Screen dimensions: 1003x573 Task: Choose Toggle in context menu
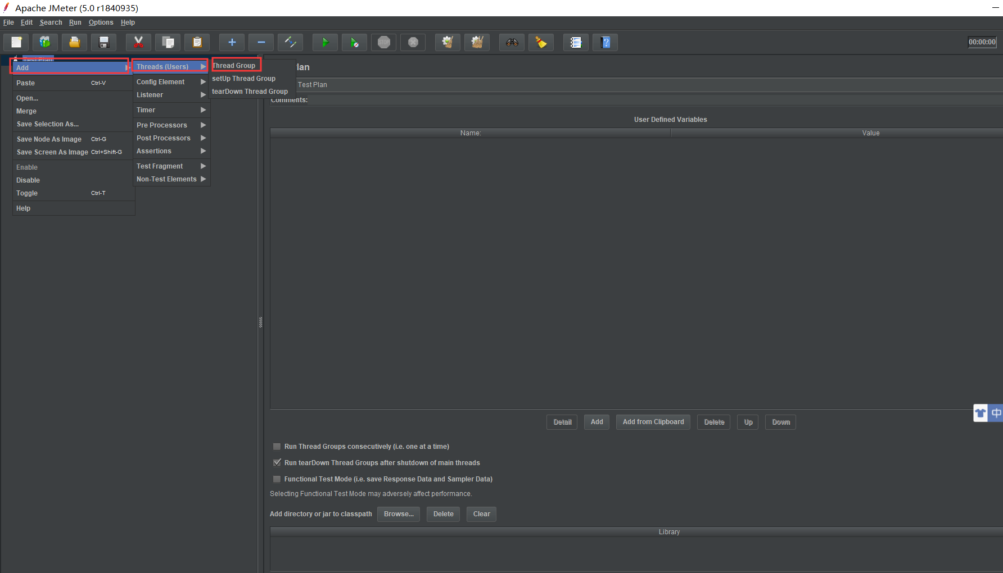[x=73, y=193]
